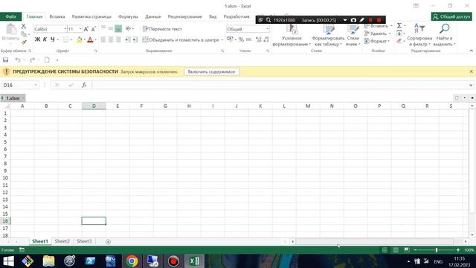Decrease font size with the small A icon

pos(93,29)
